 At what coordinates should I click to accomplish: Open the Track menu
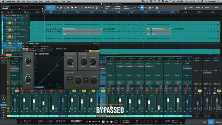(35, 1)
